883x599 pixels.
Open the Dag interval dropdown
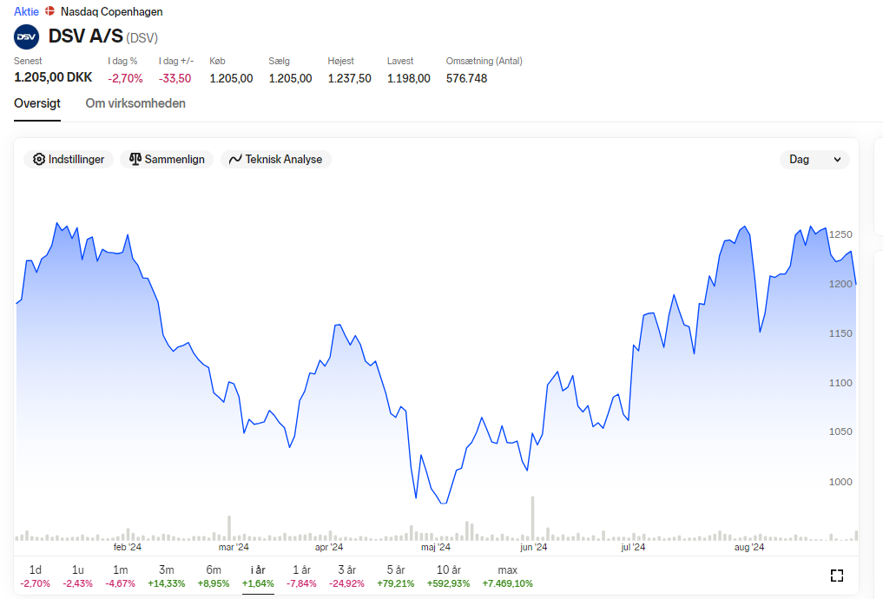(x=814, y=160)
